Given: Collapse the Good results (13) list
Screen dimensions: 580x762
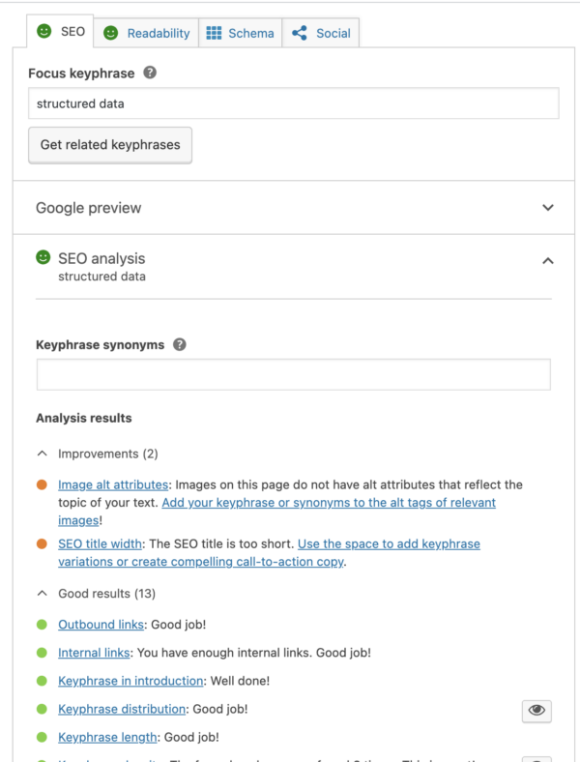Looking at the screenshot, I should click(42, 594).
